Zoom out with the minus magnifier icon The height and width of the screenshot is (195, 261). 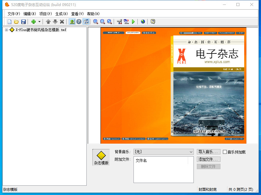point(103,22)
